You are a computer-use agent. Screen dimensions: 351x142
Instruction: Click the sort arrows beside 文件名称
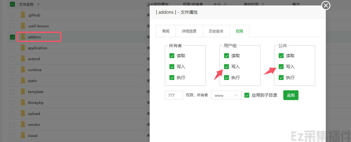pos(38,5)
